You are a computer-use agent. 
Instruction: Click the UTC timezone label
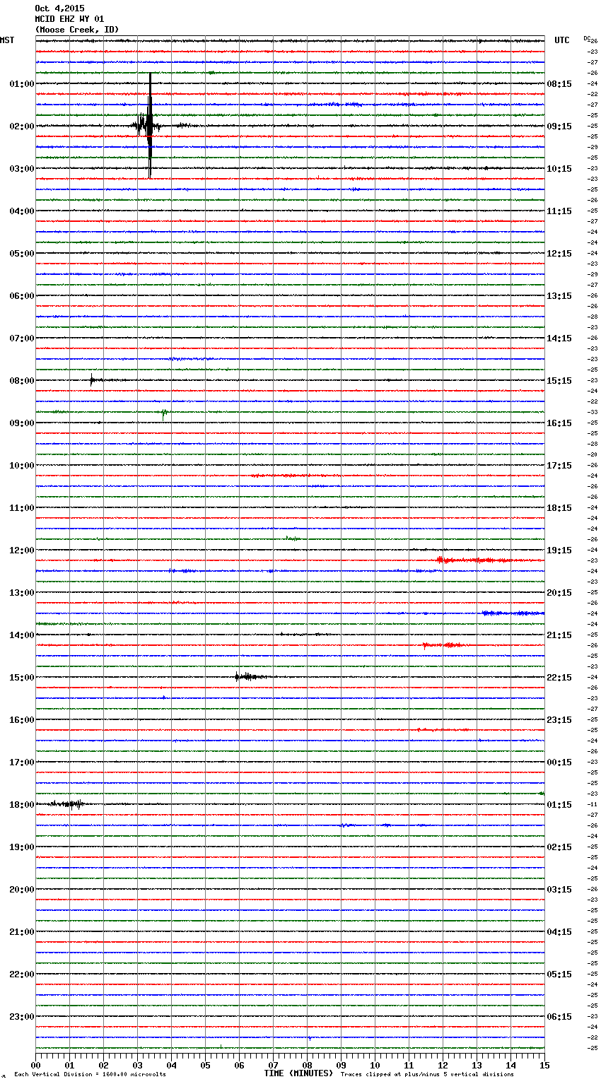[x=561, y=40]
